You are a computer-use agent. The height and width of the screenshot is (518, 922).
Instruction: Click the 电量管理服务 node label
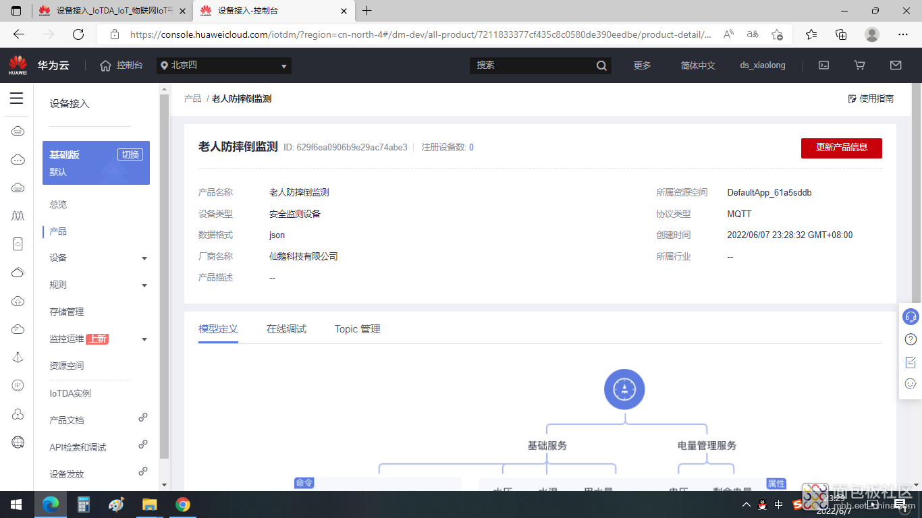point(707,446)
